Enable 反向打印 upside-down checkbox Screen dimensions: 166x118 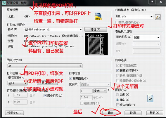point(117,105)
